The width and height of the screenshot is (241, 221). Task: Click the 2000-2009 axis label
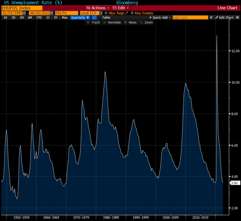click(171, 218)
